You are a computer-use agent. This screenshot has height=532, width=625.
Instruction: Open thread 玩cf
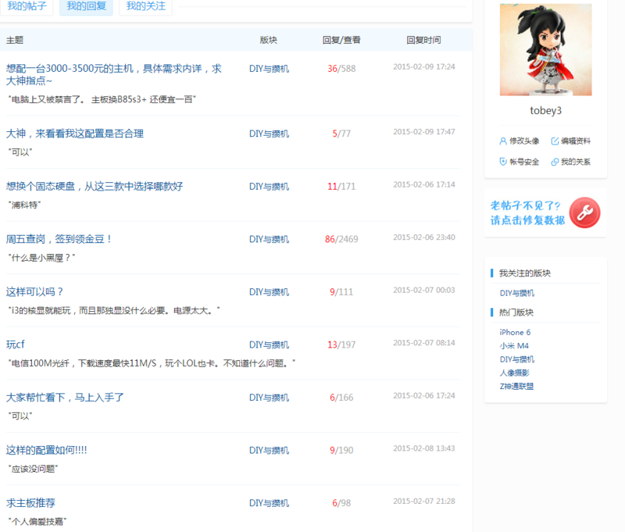pyautogui.click(x=16, y=345)
